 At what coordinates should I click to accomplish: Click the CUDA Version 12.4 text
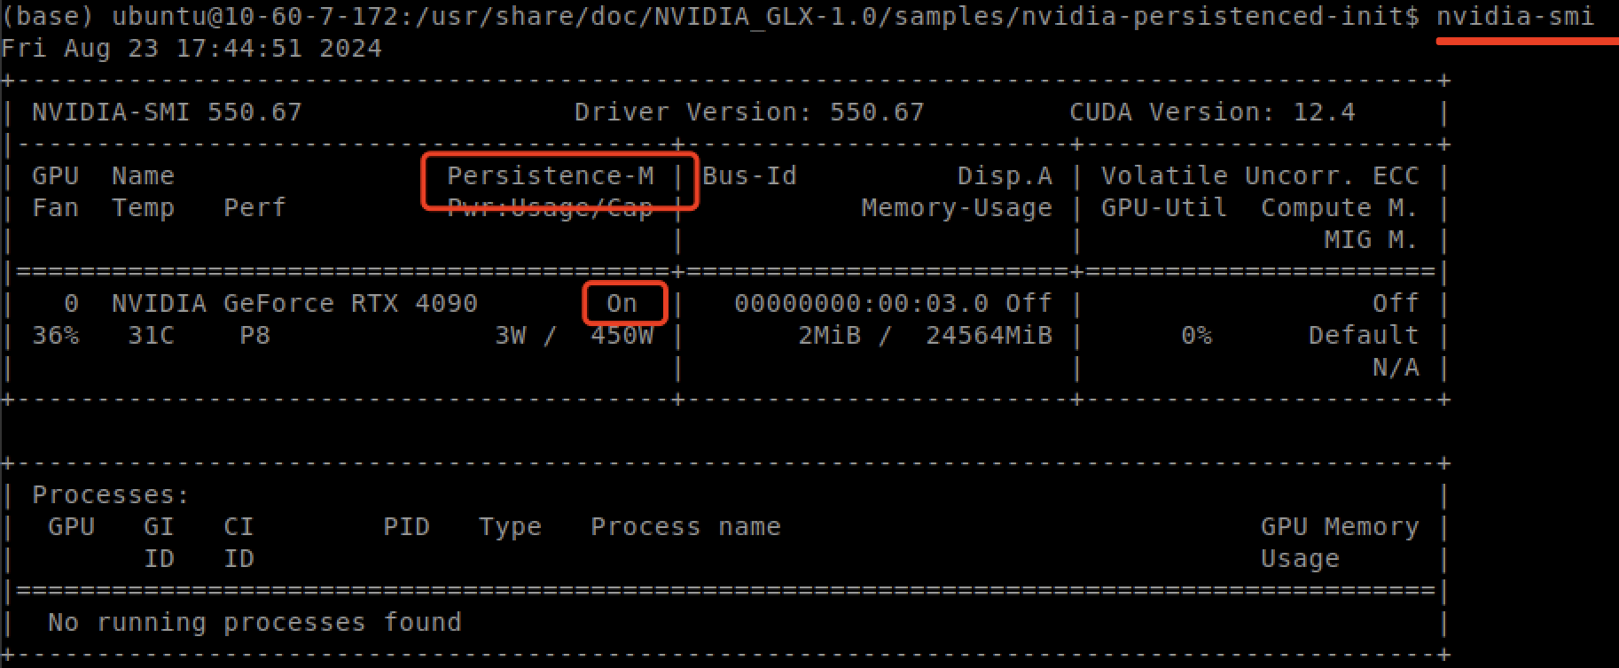(x=1211, y=113)
